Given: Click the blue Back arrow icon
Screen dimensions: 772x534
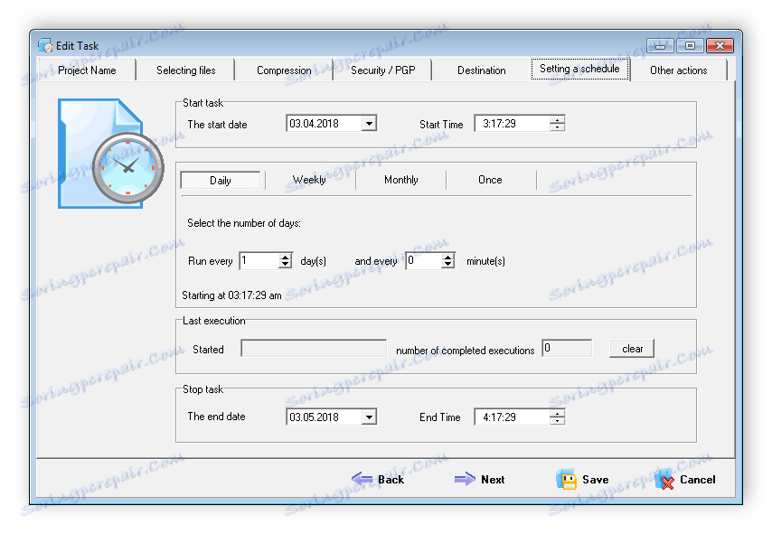Looking at the screenshot, I should click(363, 479).
